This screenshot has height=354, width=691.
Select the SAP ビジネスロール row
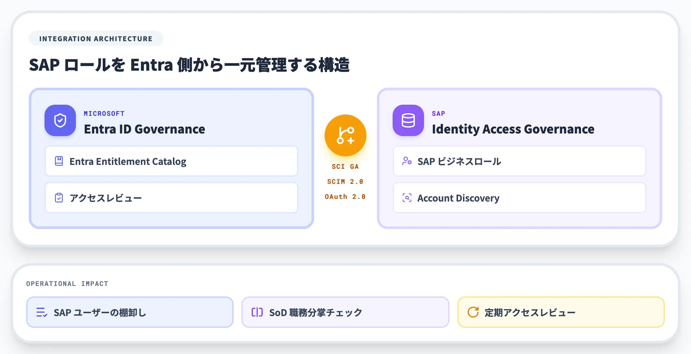pyautogui.click(x=520, y=161)
